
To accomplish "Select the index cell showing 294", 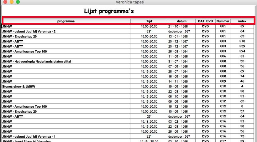I will tap(242, 51).
